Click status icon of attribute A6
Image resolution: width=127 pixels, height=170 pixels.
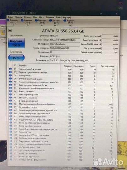[10, 98]
